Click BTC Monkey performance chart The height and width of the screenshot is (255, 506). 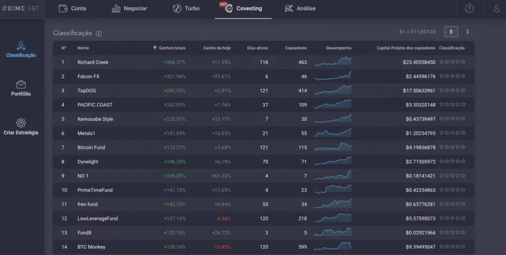pyautogui.click(x=333, y=246)
